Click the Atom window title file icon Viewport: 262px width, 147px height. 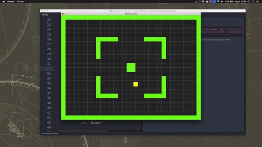[111, 11]
